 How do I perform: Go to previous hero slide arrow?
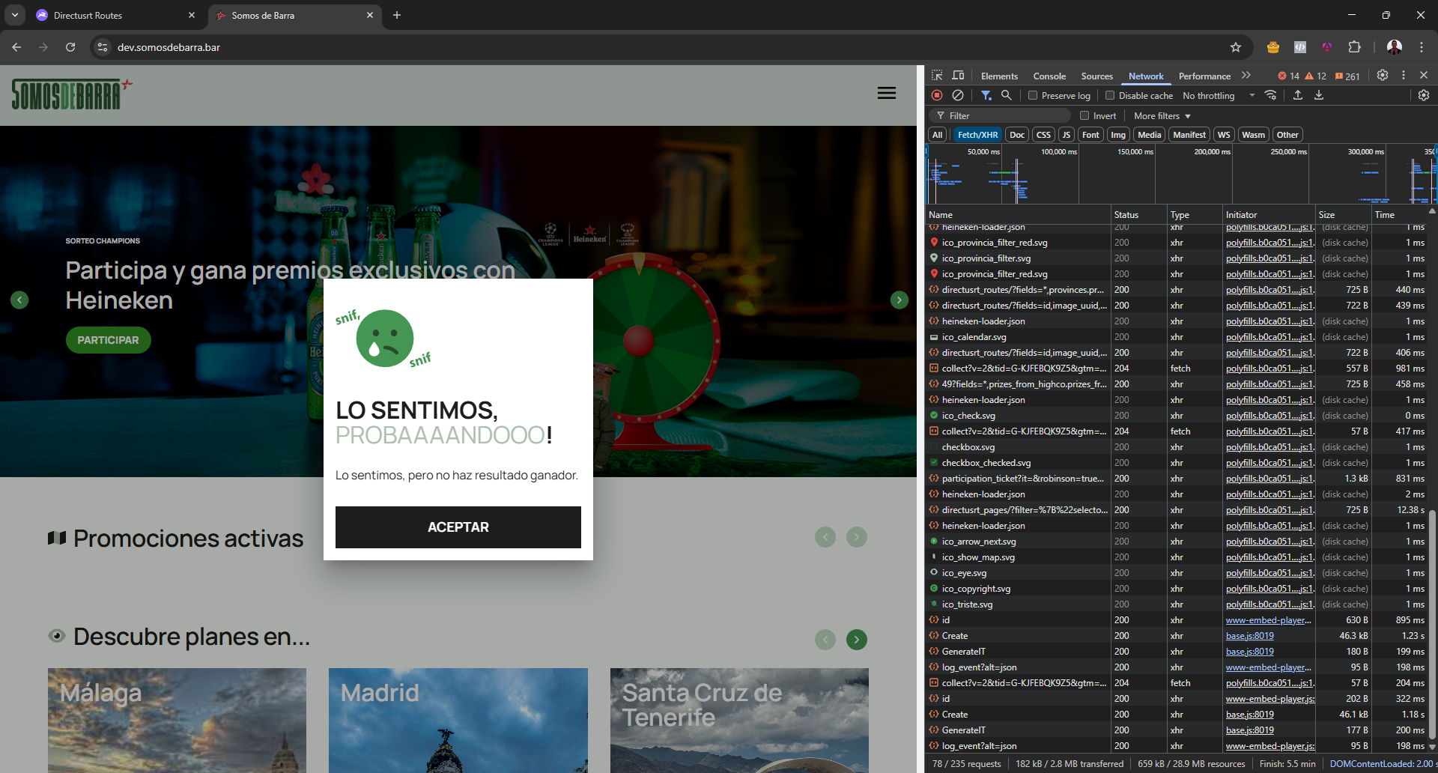[19, 300]
